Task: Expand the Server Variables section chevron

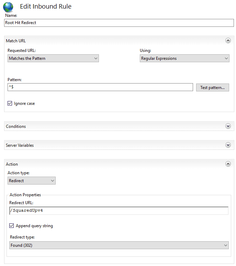Action: [228, 145]
